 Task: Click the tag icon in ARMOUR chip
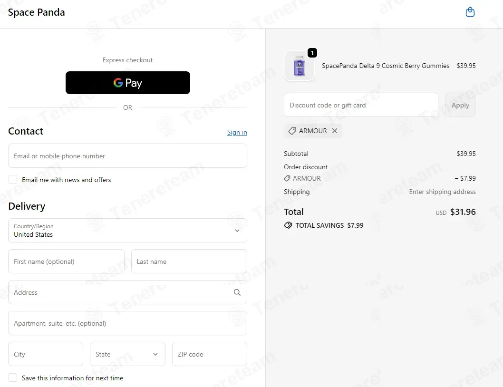point(292,131)
